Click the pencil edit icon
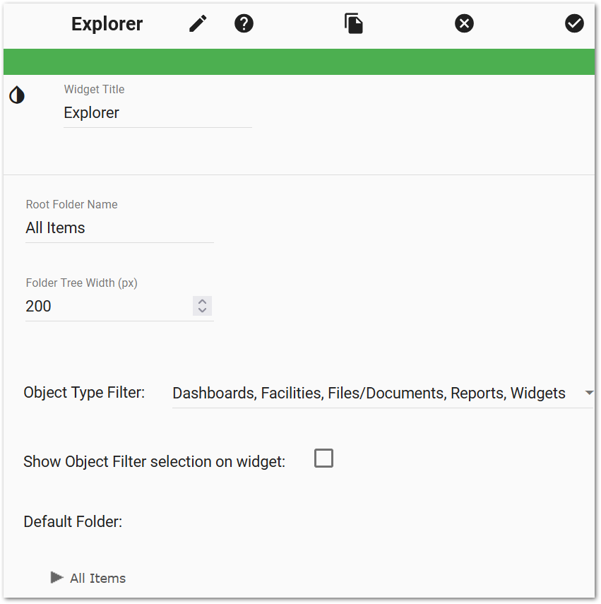Image resolution: width=601 pixels, height=604 pixels. [198, 24]
